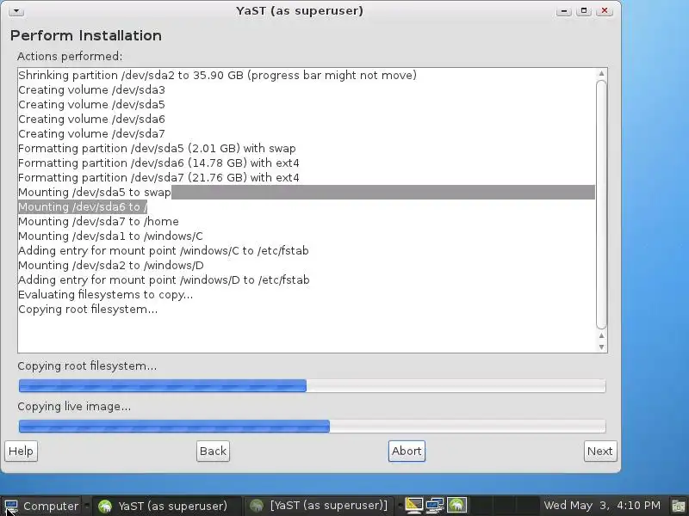Click the bottom scrollbar down arrow in the actions list
Image resolution: width=689 pixels, height=516 pixels.
click(601, 347)
